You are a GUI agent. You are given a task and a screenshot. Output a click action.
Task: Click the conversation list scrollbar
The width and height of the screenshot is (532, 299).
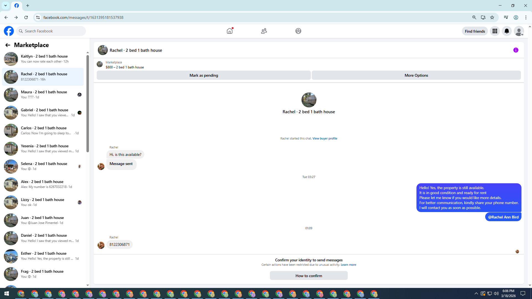(88, 104)
